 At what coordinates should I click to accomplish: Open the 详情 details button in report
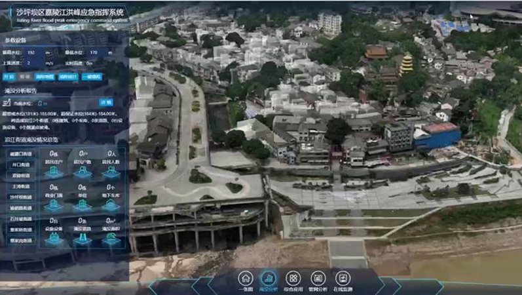(x=106, y=102)
